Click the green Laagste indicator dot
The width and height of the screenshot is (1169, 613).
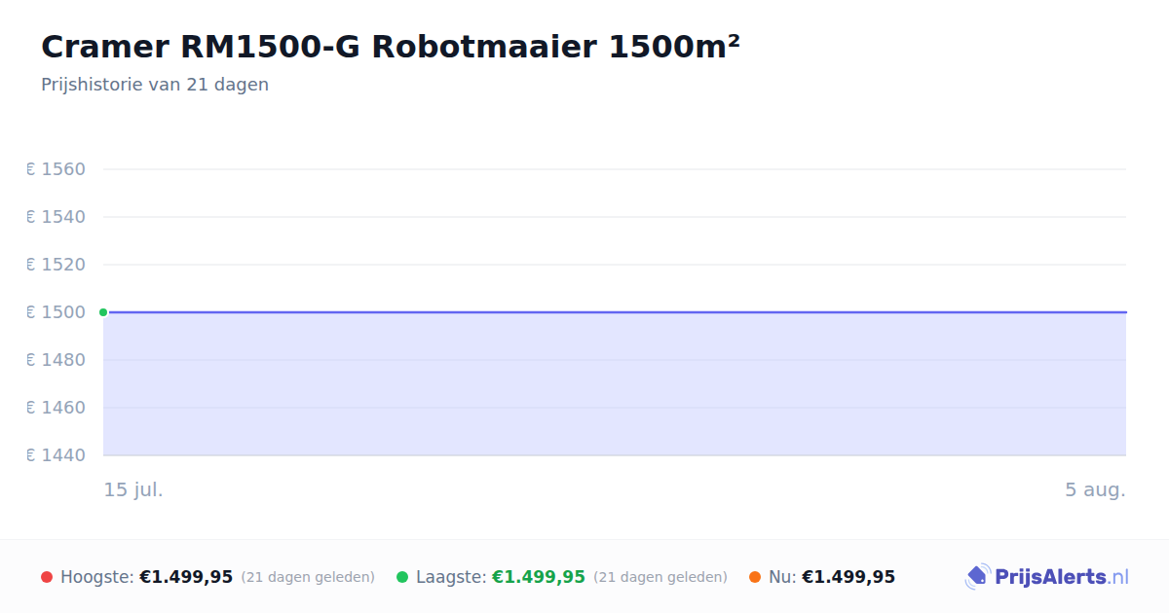click(x=402, y=577)
